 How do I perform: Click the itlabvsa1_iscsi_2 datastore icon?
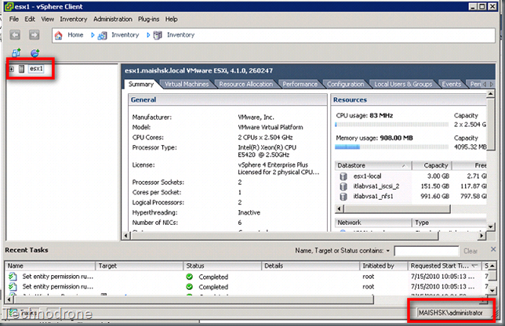click(x=343, y=187)
